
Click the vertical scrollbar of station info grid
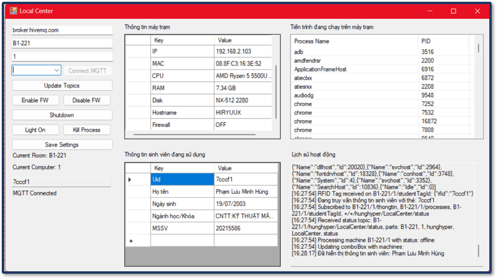[x=276, y=92]
